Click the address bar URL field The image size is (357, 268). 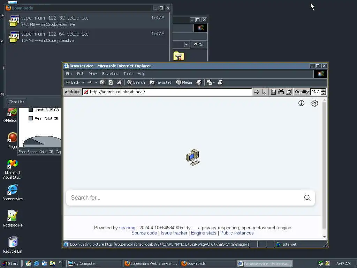pyautogui.click(x=167, y=92)
